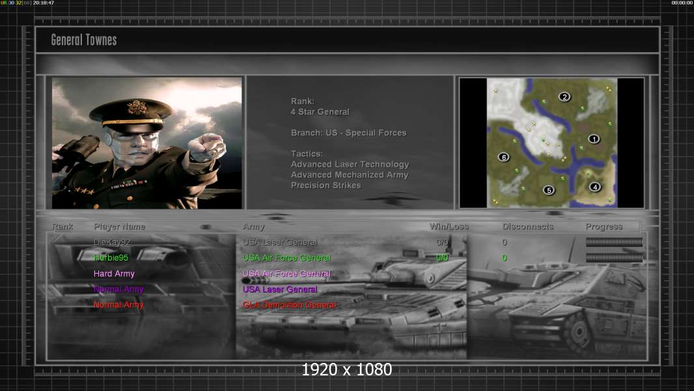Click the 'Branch: US - Special Forces' line
Image resolution: width=694 pixels, height=391 pixels.
[x=348, y=133]
